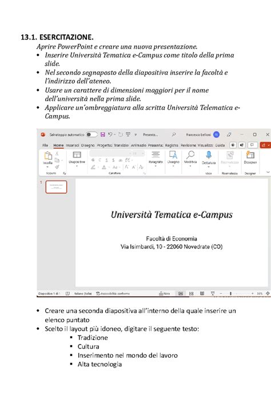Click the record button icon beside Guida

pyautogui.click(x=233, y=145)
